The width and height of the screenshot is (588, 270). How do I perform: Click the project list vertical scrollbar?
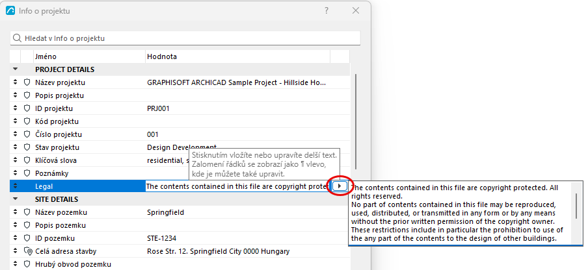coord(356,121)
